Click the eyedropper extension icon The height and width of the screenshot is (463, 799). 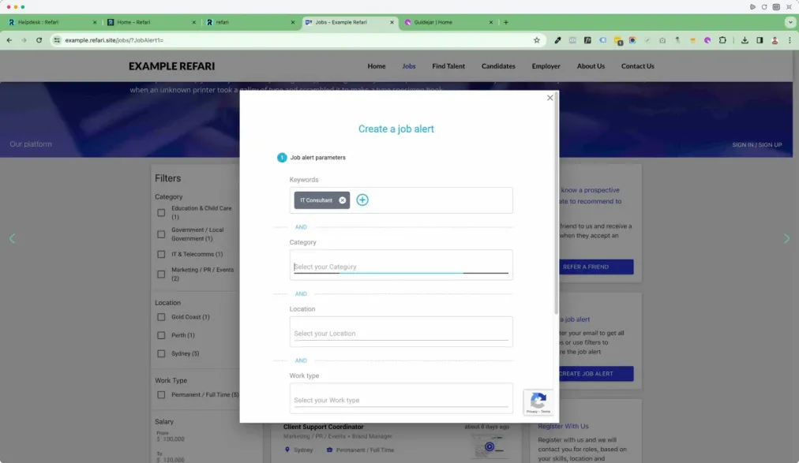pyautogui.click(x=557, y=40)
